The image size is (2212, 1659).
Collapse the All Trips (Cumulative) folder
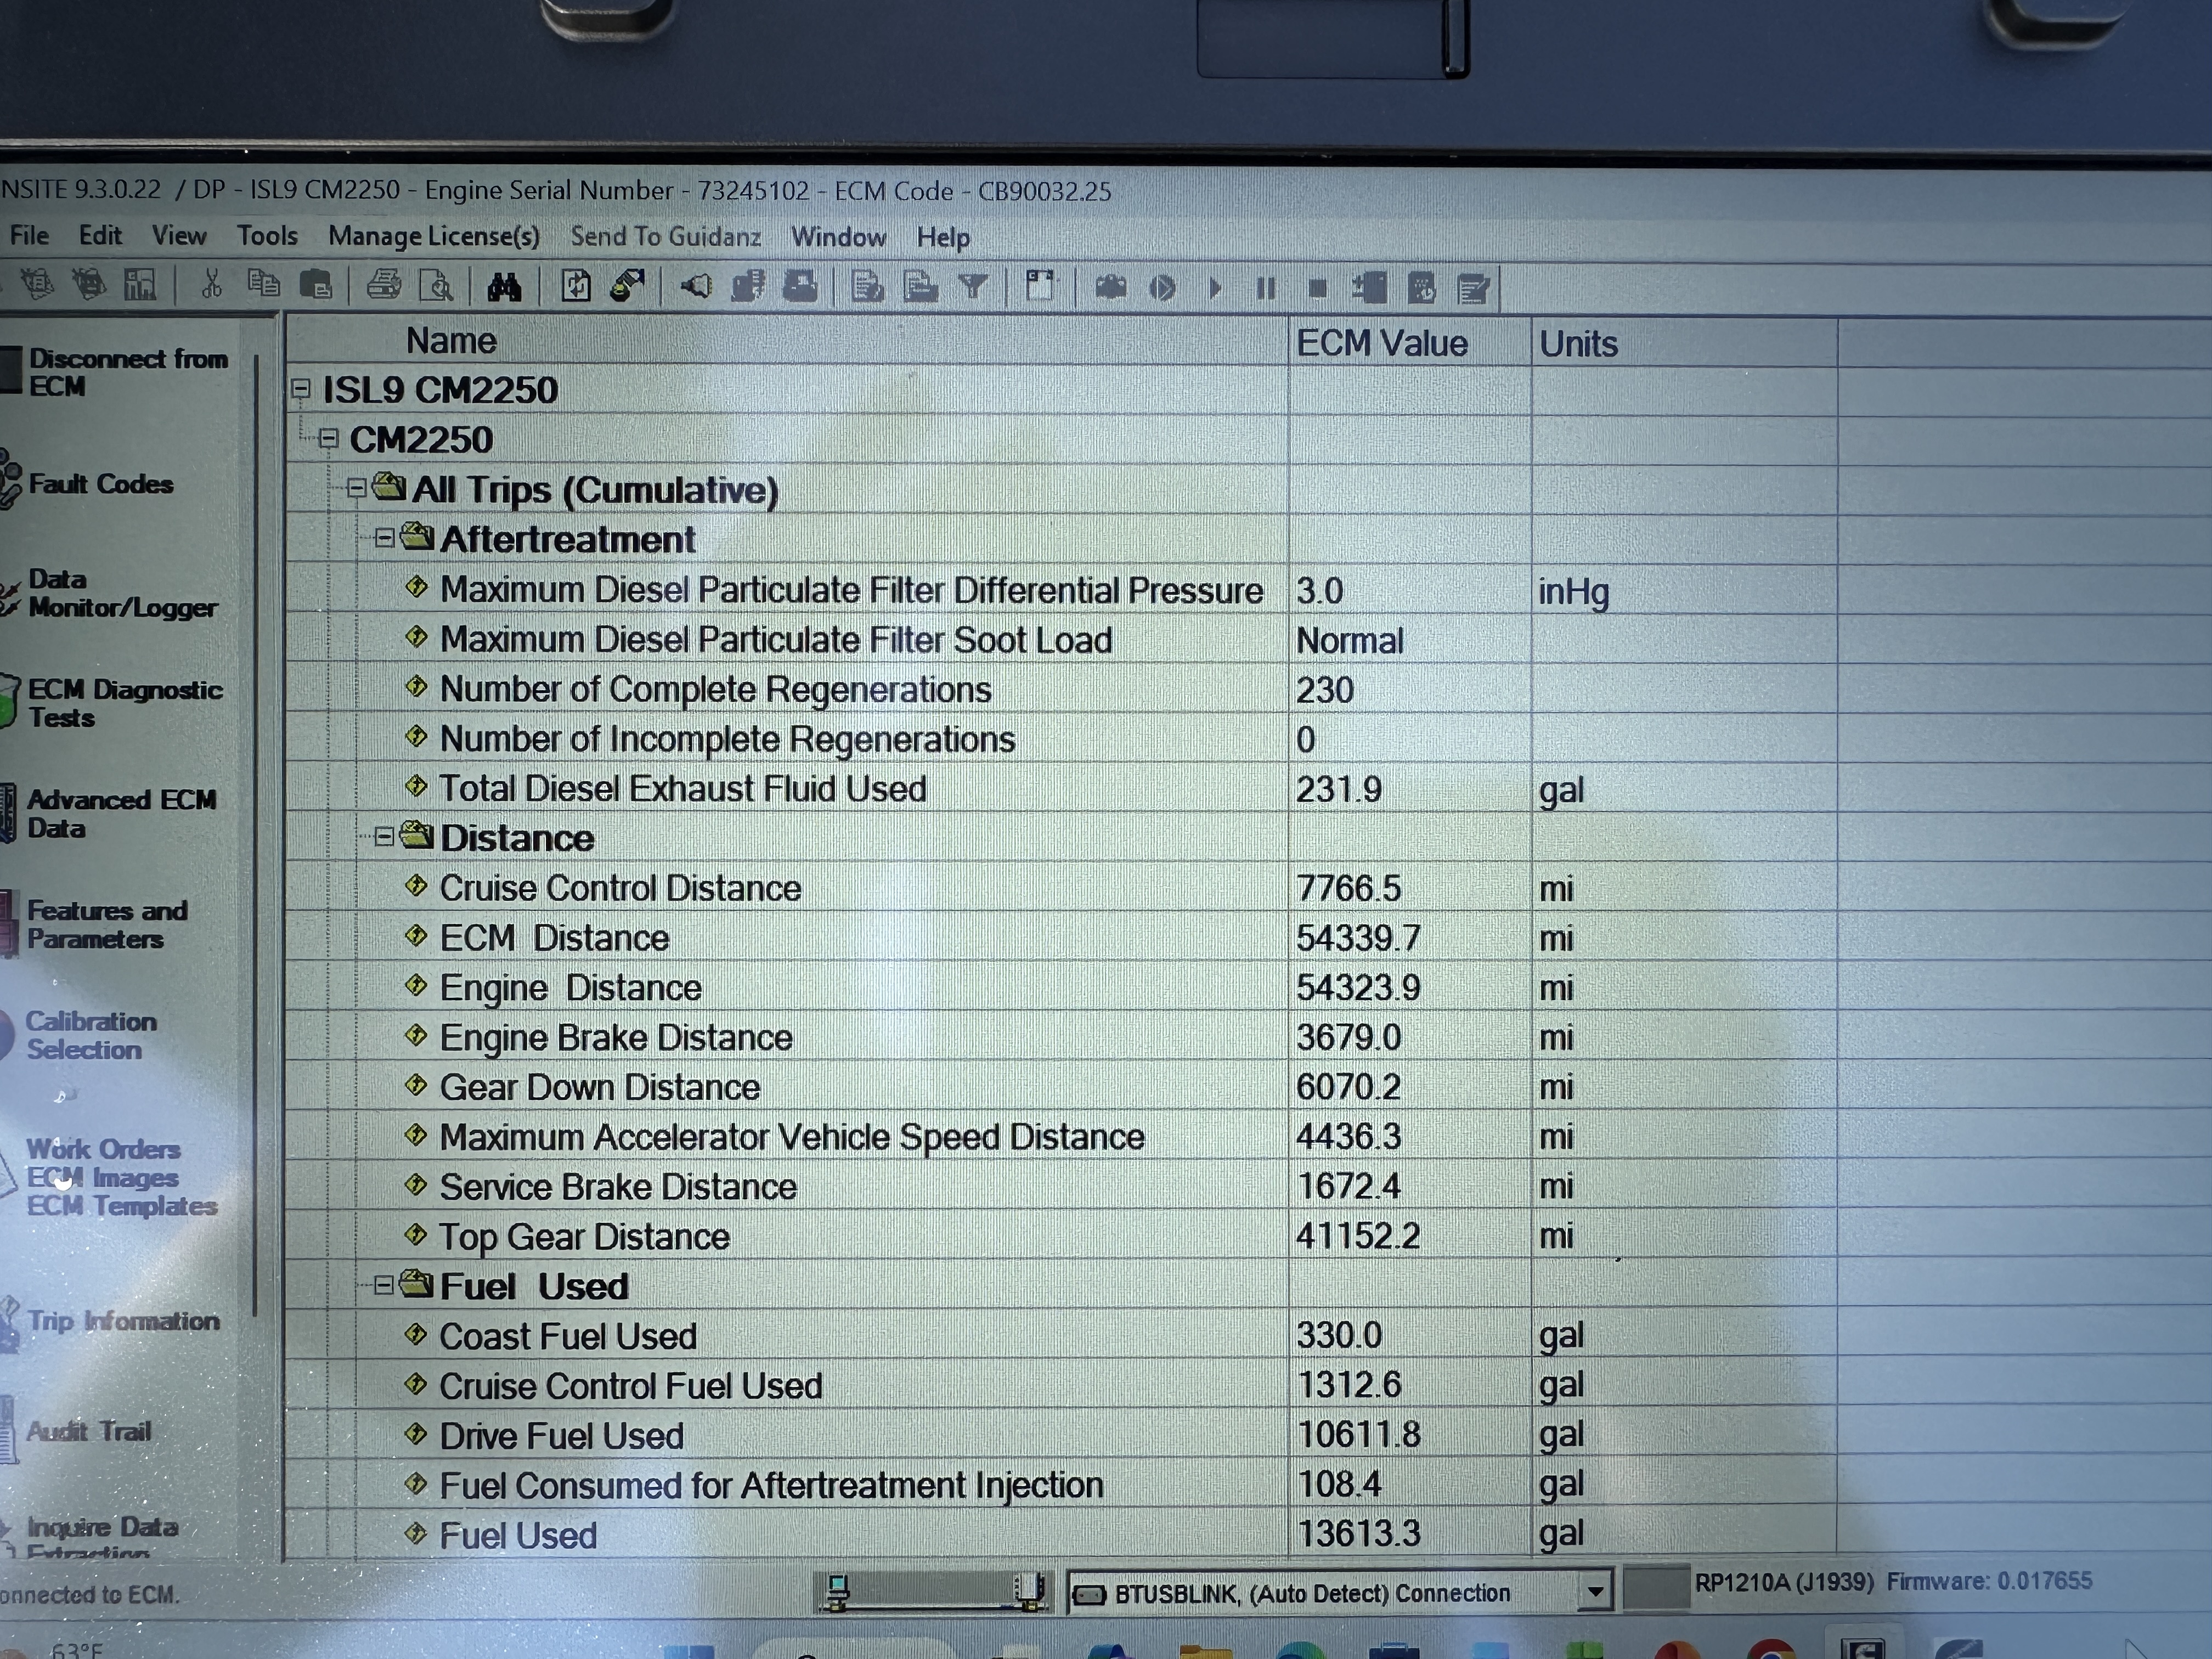(356, 489)
